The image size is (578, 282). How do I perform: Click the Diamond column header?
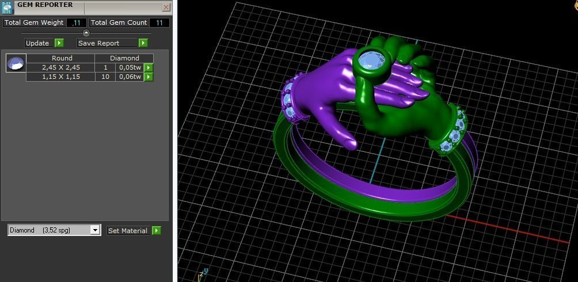(124, 58)
